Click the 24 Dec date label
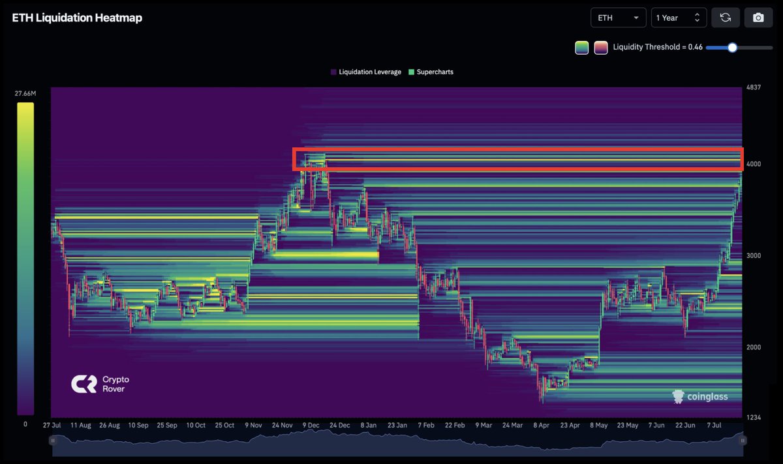Image resolution: width=783 pixels, height=464 pixels. (x=339, y=426)
